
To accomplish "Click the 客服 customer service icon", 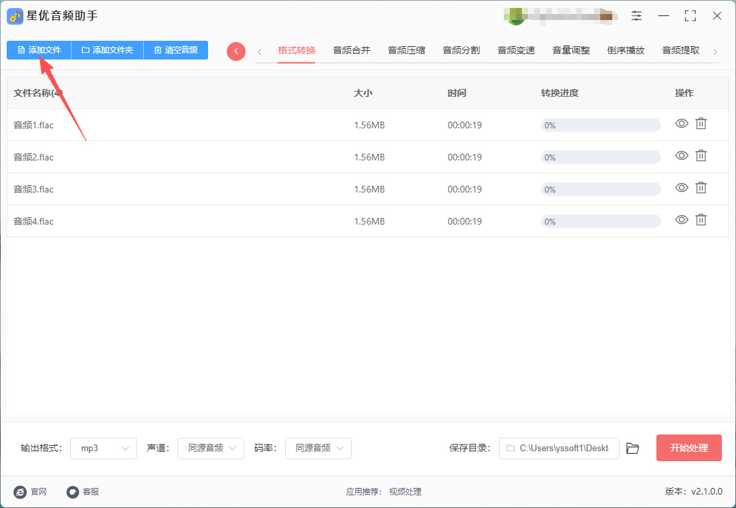I will [73, 492].
